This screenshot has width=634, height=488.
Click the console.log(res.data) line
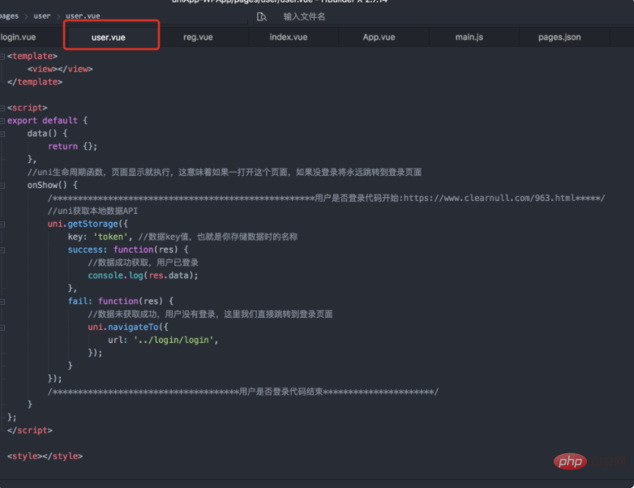(144, 276)
